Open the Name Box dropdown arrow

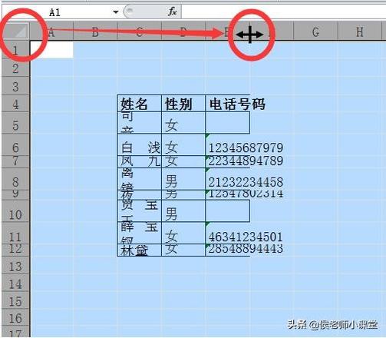(x=116, y=12)
